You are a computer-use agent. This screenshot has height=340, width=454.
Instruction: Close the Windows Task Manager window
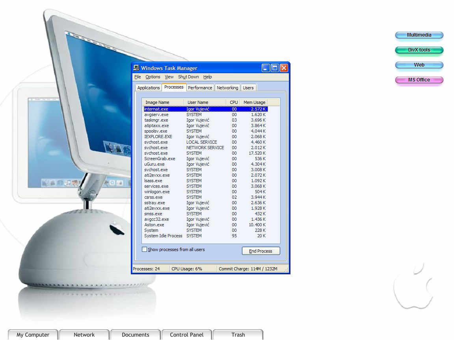[284, 68]
